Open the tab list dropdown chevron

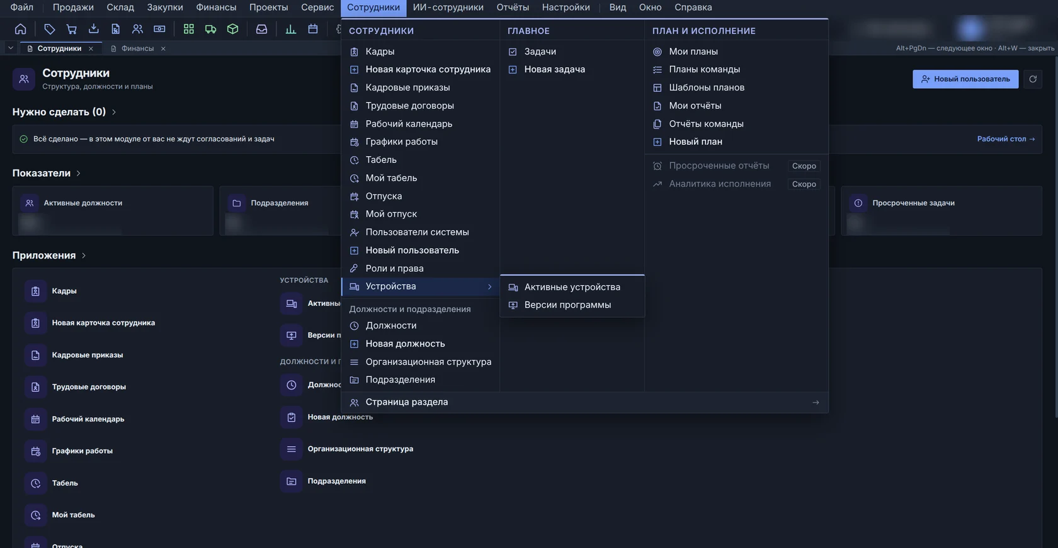click(11, 48)
